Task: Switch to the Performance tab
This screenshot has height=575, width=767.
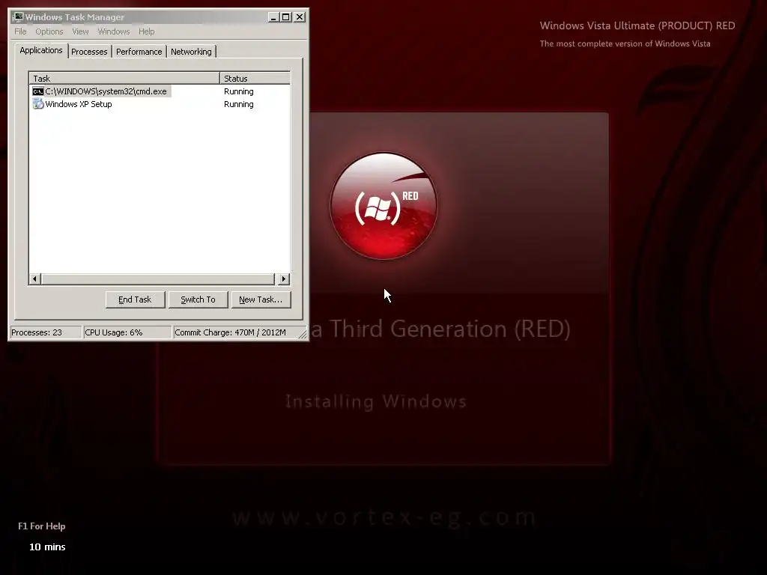Action: pos(139,52)
